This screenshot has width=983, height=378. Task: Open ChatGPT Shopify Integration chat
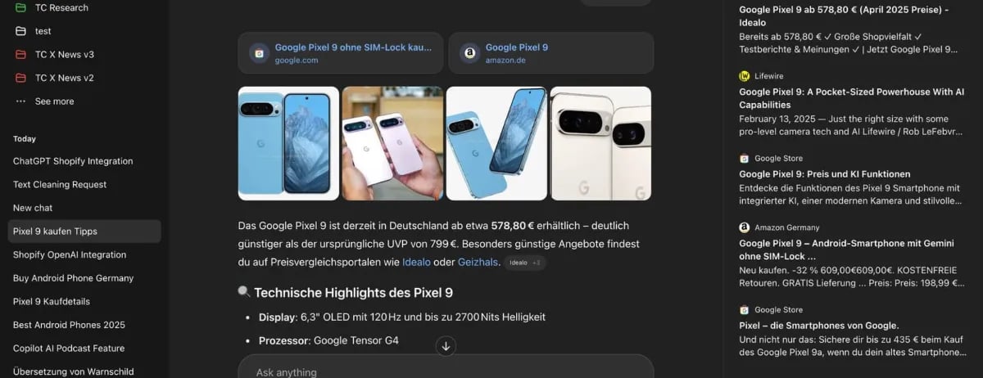coord(84,161)
